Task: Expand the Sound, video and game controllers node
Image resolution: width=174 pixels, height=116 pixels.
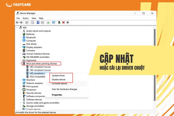Action: click(20, 103)
